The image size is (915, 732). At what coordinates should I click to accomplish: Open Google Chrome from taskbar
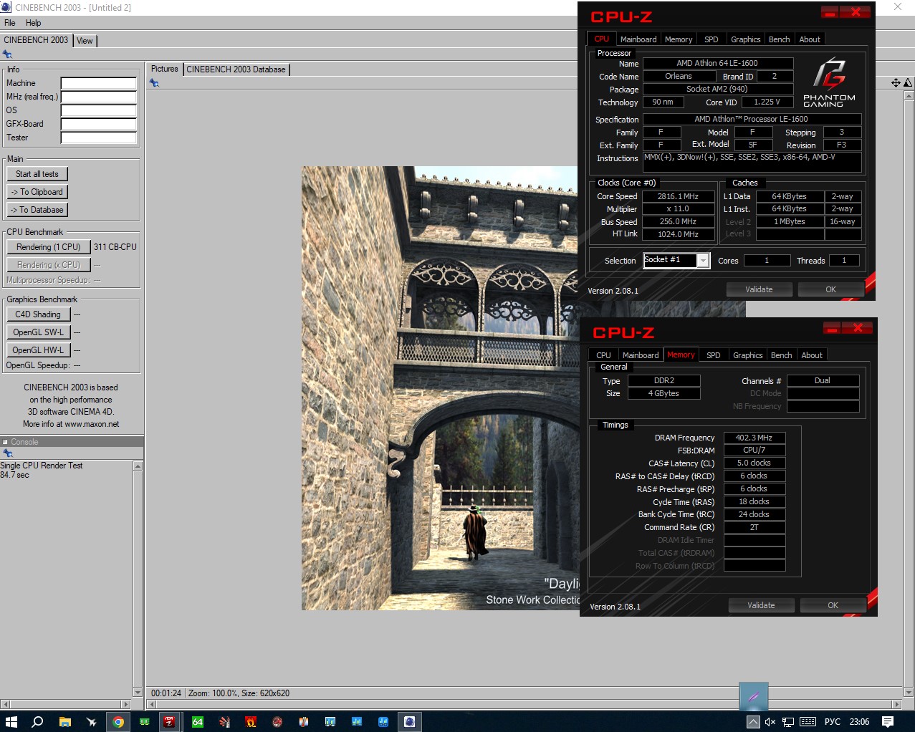tap(118, 721)
